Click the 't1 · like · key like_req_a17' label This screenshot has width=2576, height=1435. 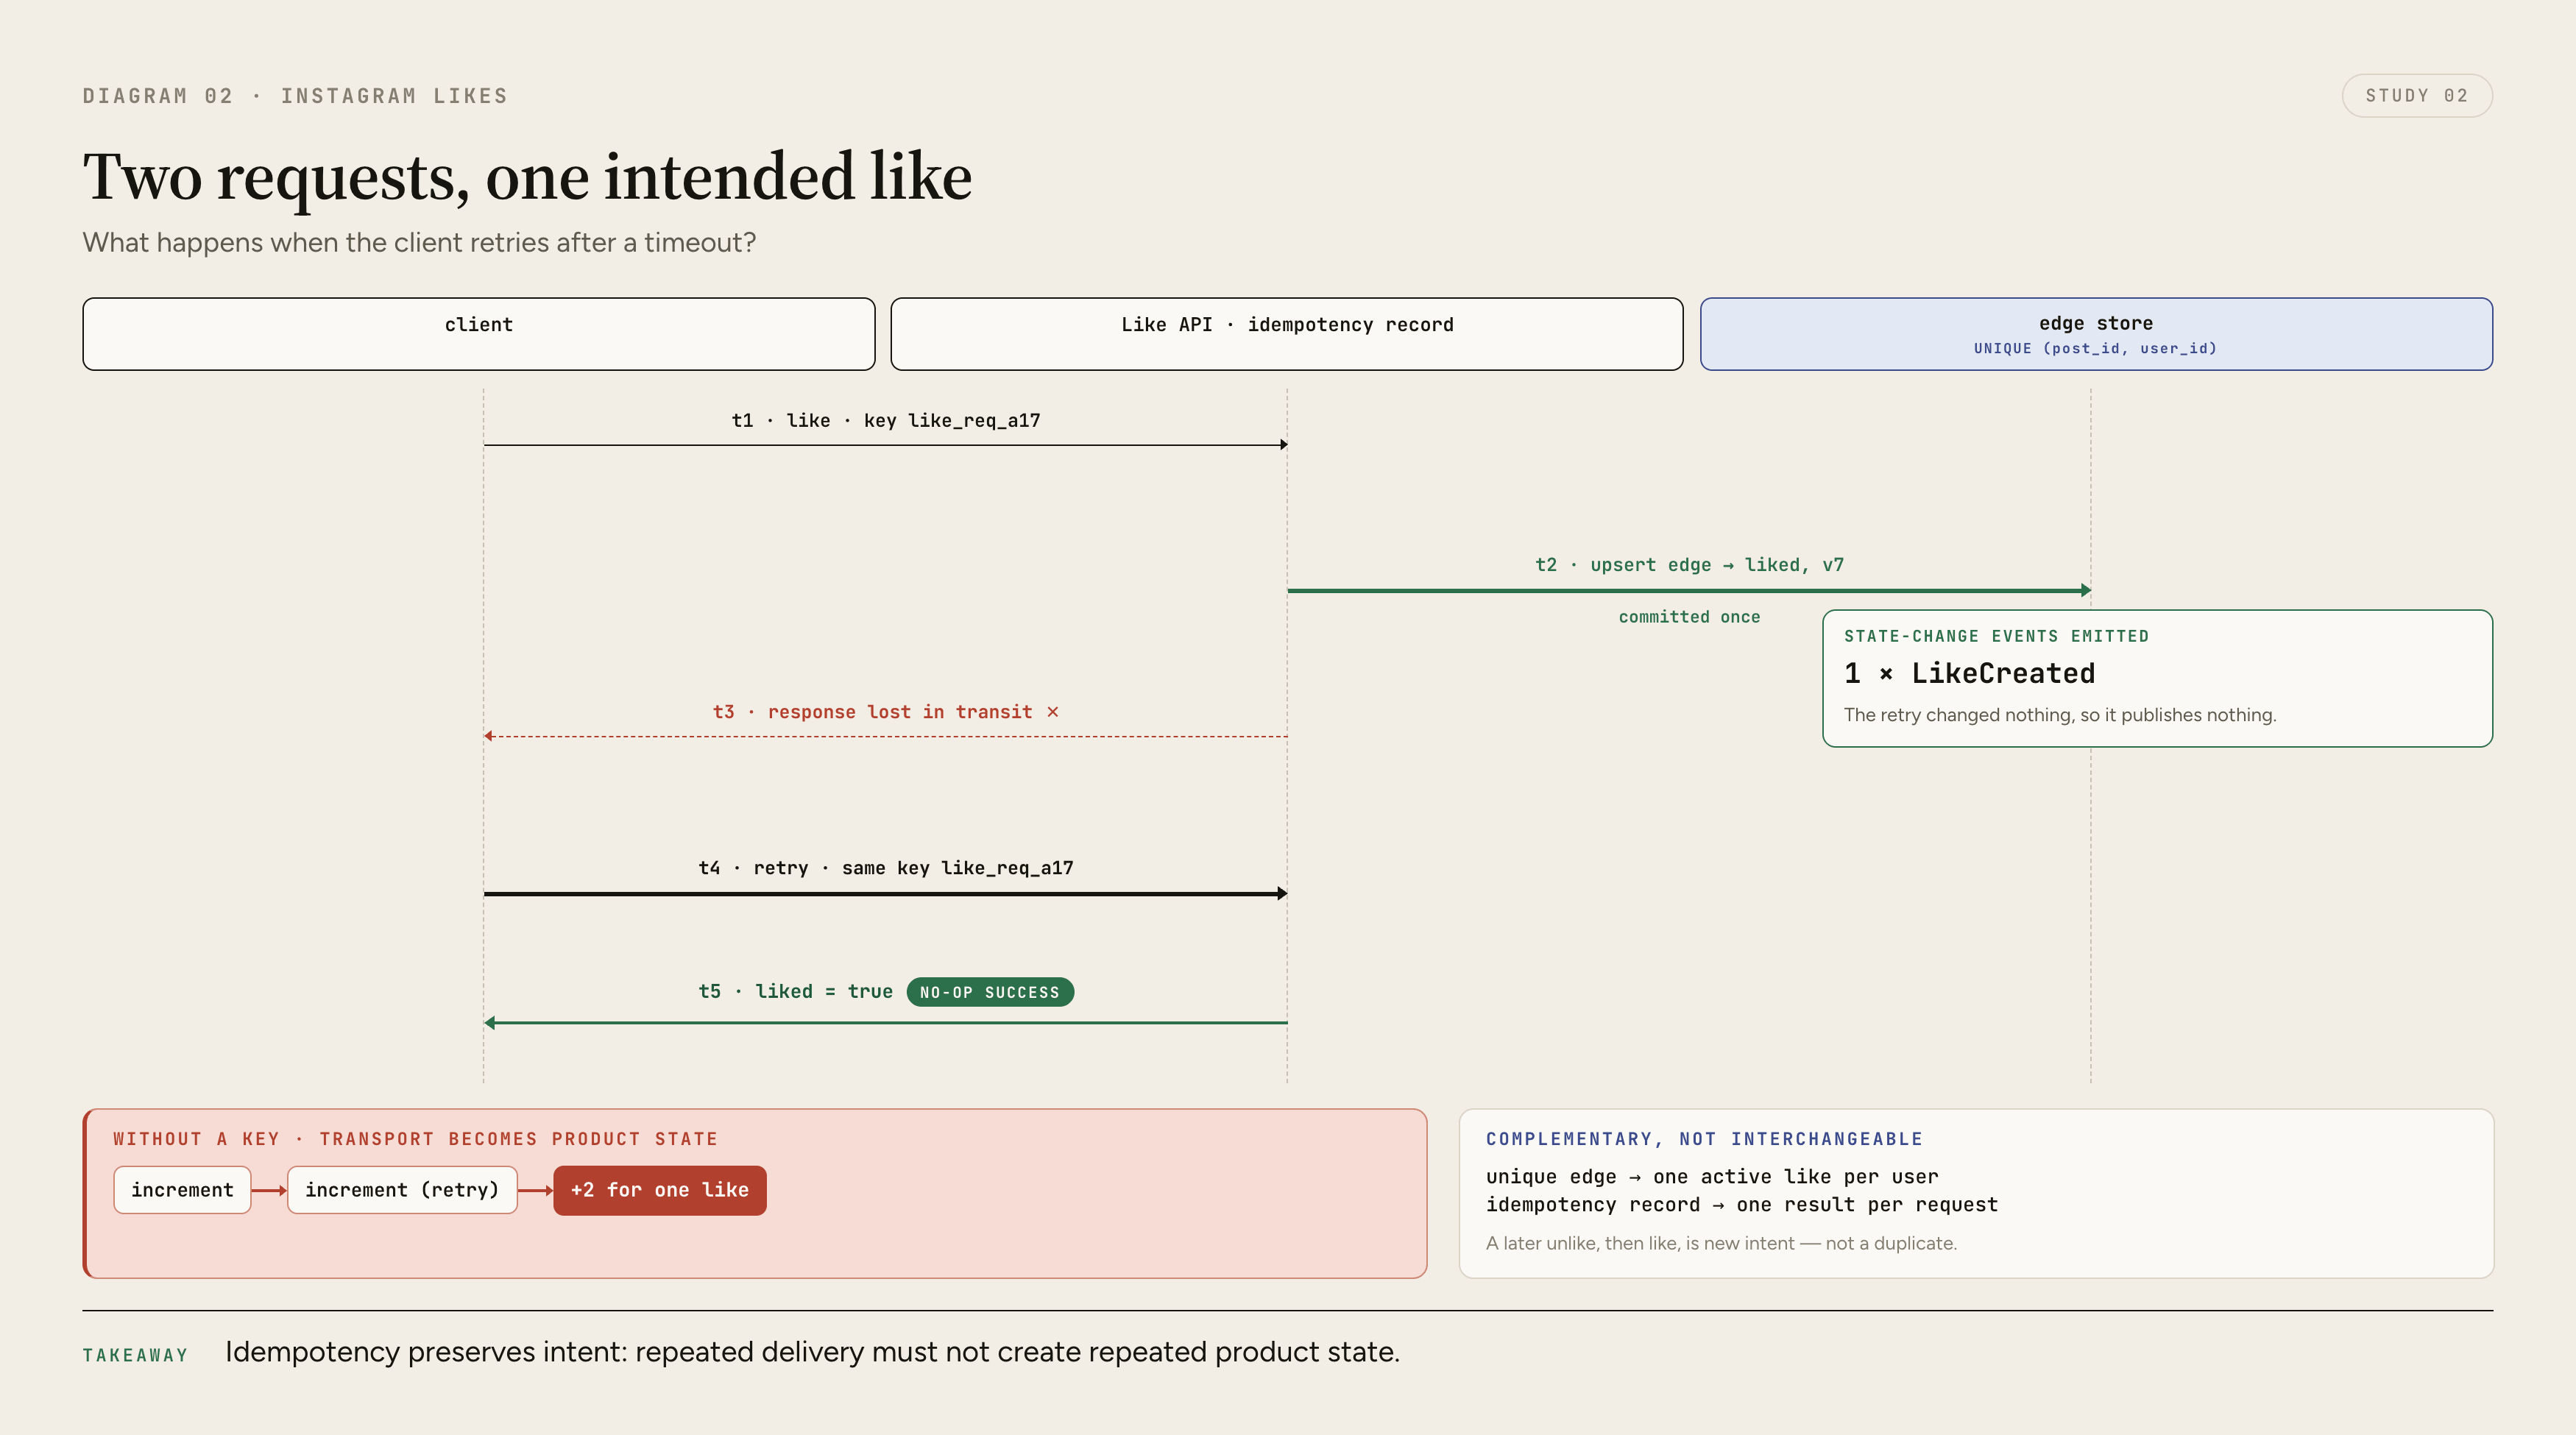[x=886, y=421]
